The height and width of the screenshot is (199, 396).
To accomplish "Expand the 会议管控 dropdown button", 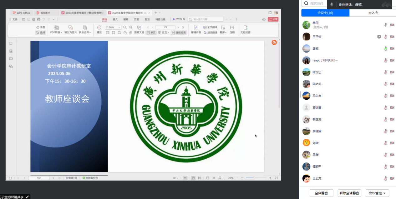I will [377, 193].
